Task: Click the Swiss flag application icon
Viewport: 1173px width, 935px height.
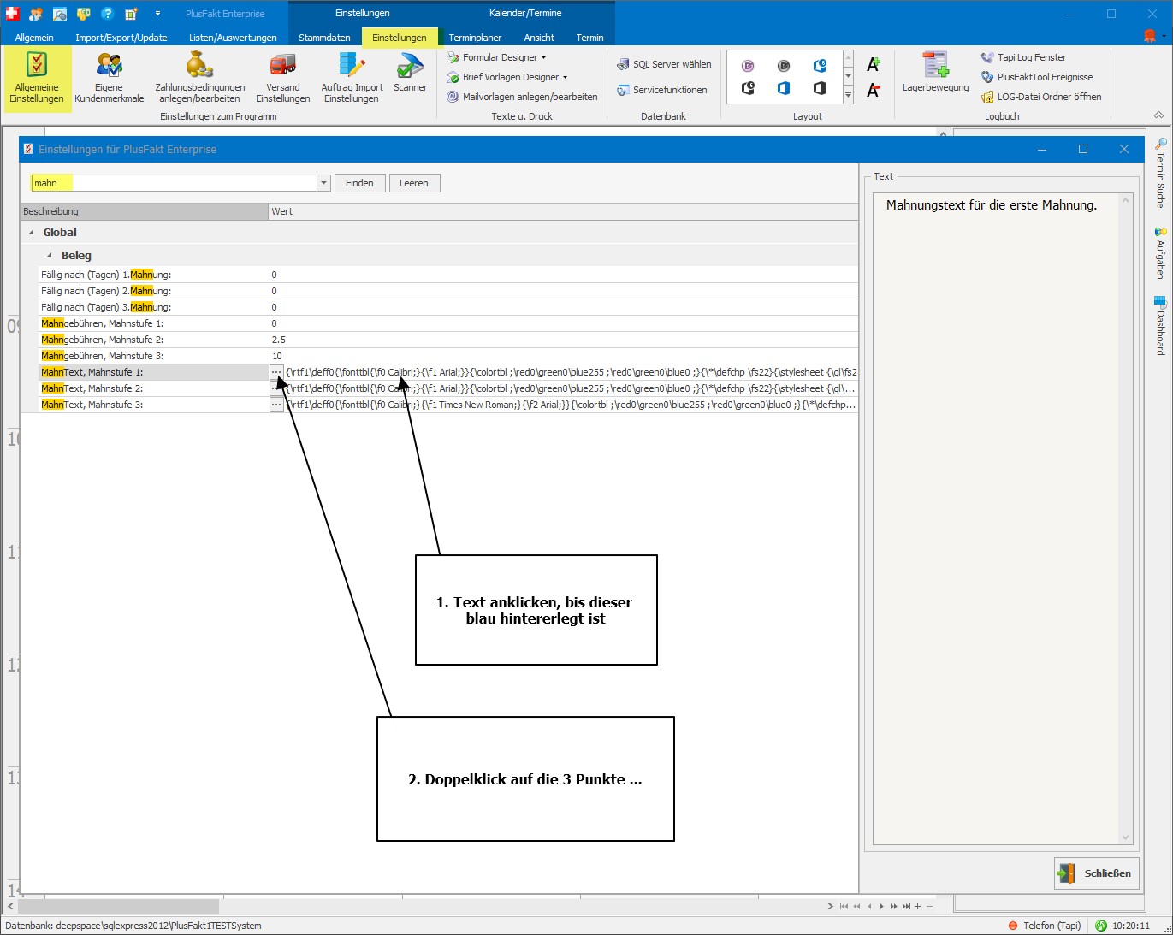Action: pos(12,14)
